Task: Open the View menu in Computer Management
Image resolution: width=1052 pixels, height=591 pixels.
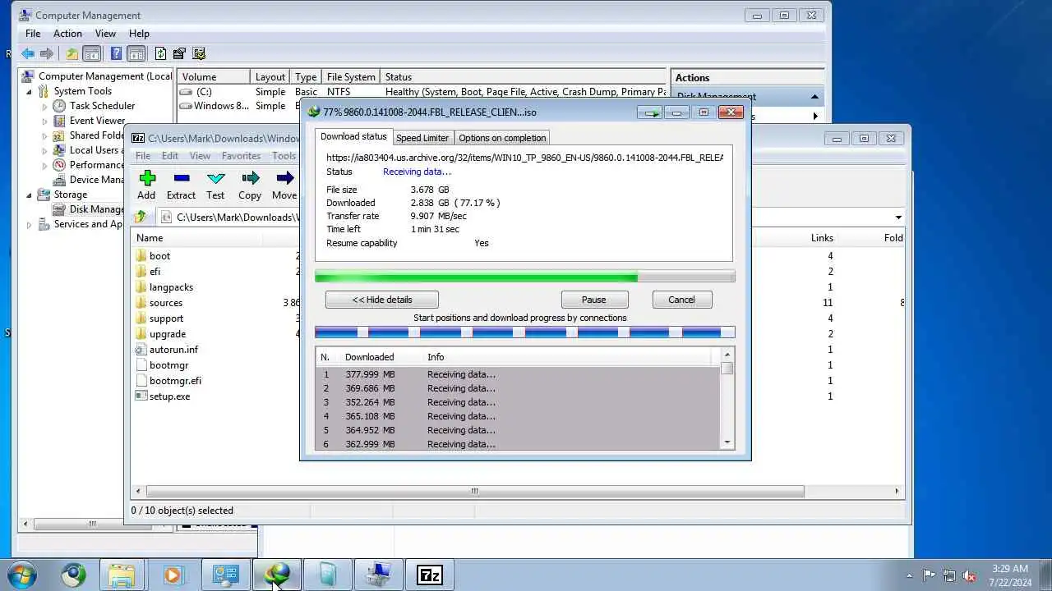Action: (x=105, y=34)
